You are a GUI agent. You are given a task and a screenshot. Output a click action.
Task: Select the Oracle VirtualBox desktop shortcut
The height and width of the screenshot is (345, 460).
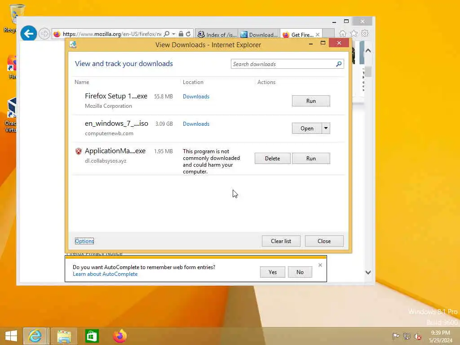coord(11,115)
